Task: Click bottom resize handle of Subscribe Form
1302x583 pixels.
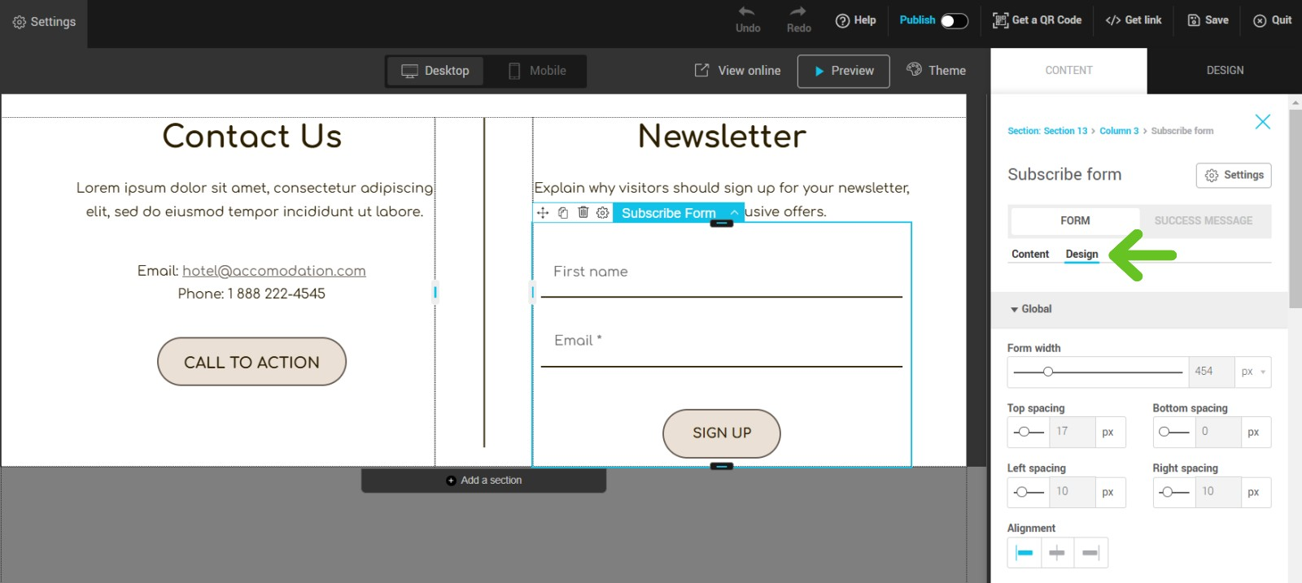Action: click(722, 467)
